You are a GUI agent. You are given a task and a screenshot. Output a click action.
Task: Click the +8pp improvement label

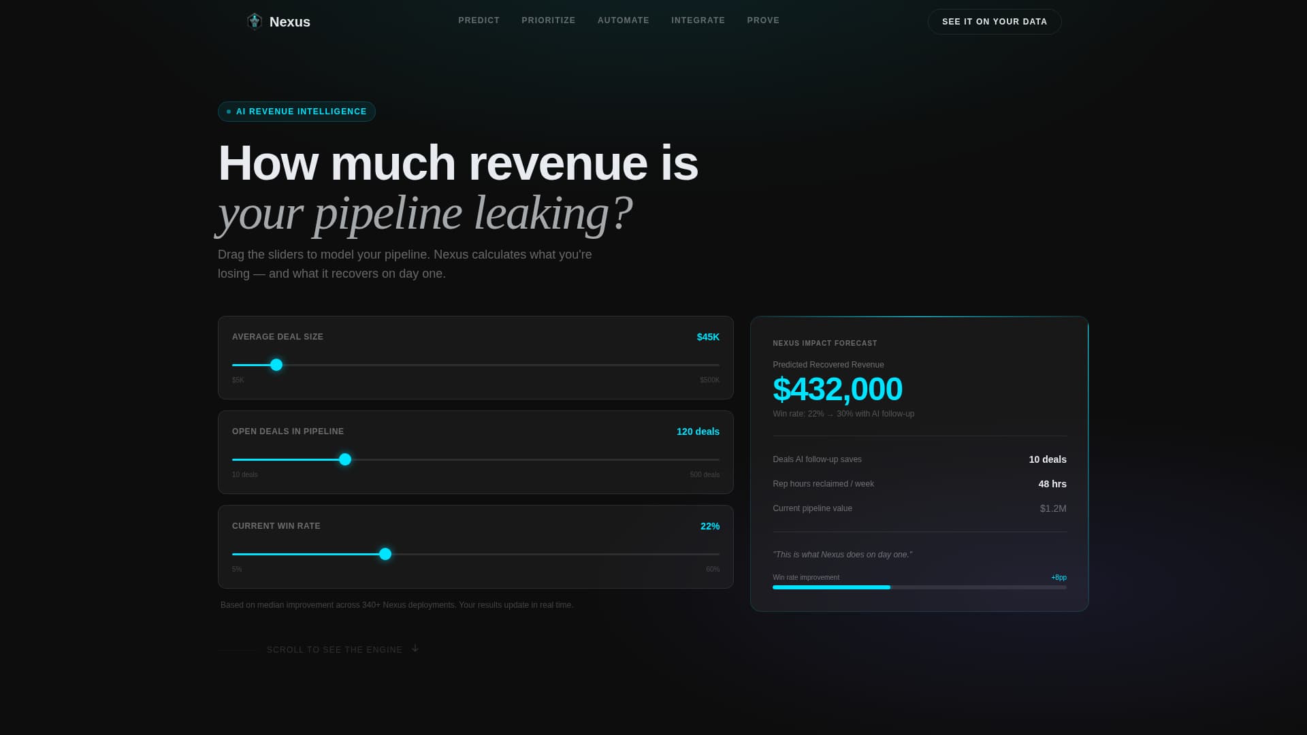coord(1059,578)
